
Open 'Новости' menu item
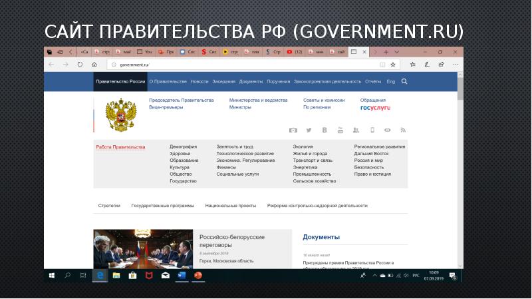(199, 81)
